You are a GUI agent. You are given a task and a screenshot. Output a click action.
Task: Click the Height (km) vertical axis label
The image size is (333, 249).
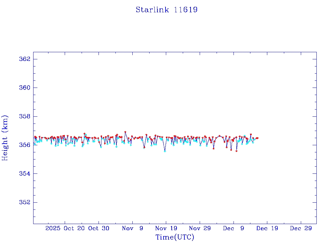pos(5,138)
